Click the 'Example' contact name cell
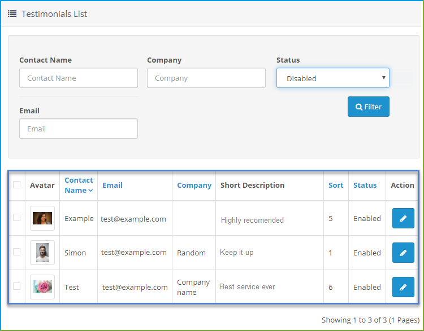Image resolution: width=424 pixels, height=331 pixels. tap(79, 219)
